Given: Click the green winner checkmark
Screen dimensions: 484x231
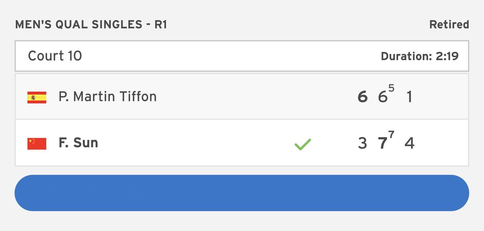Looking at the screenshot, I should pos(303,144).
